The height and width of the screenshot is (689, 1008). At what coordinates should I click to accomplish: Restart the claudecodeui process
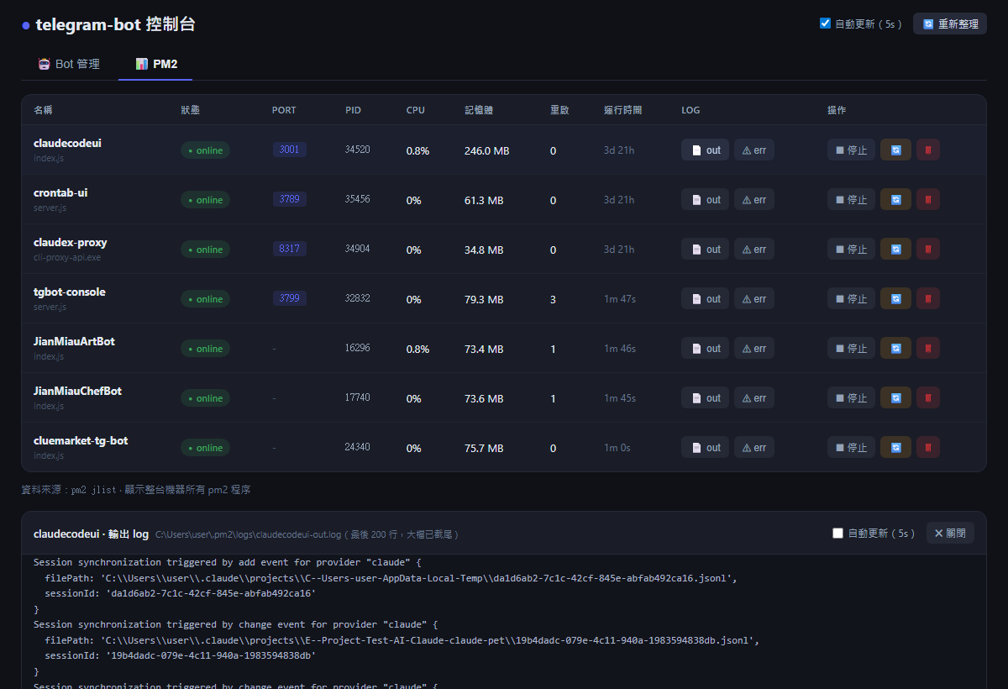pyautogui.click(x=895, y=150)
